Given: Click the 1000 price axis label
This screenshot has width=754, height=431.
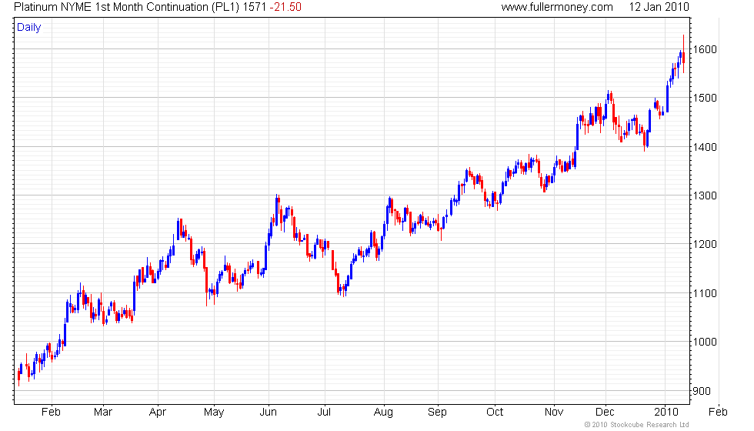Looking at the screenshot, I should [x=705, y=342].
